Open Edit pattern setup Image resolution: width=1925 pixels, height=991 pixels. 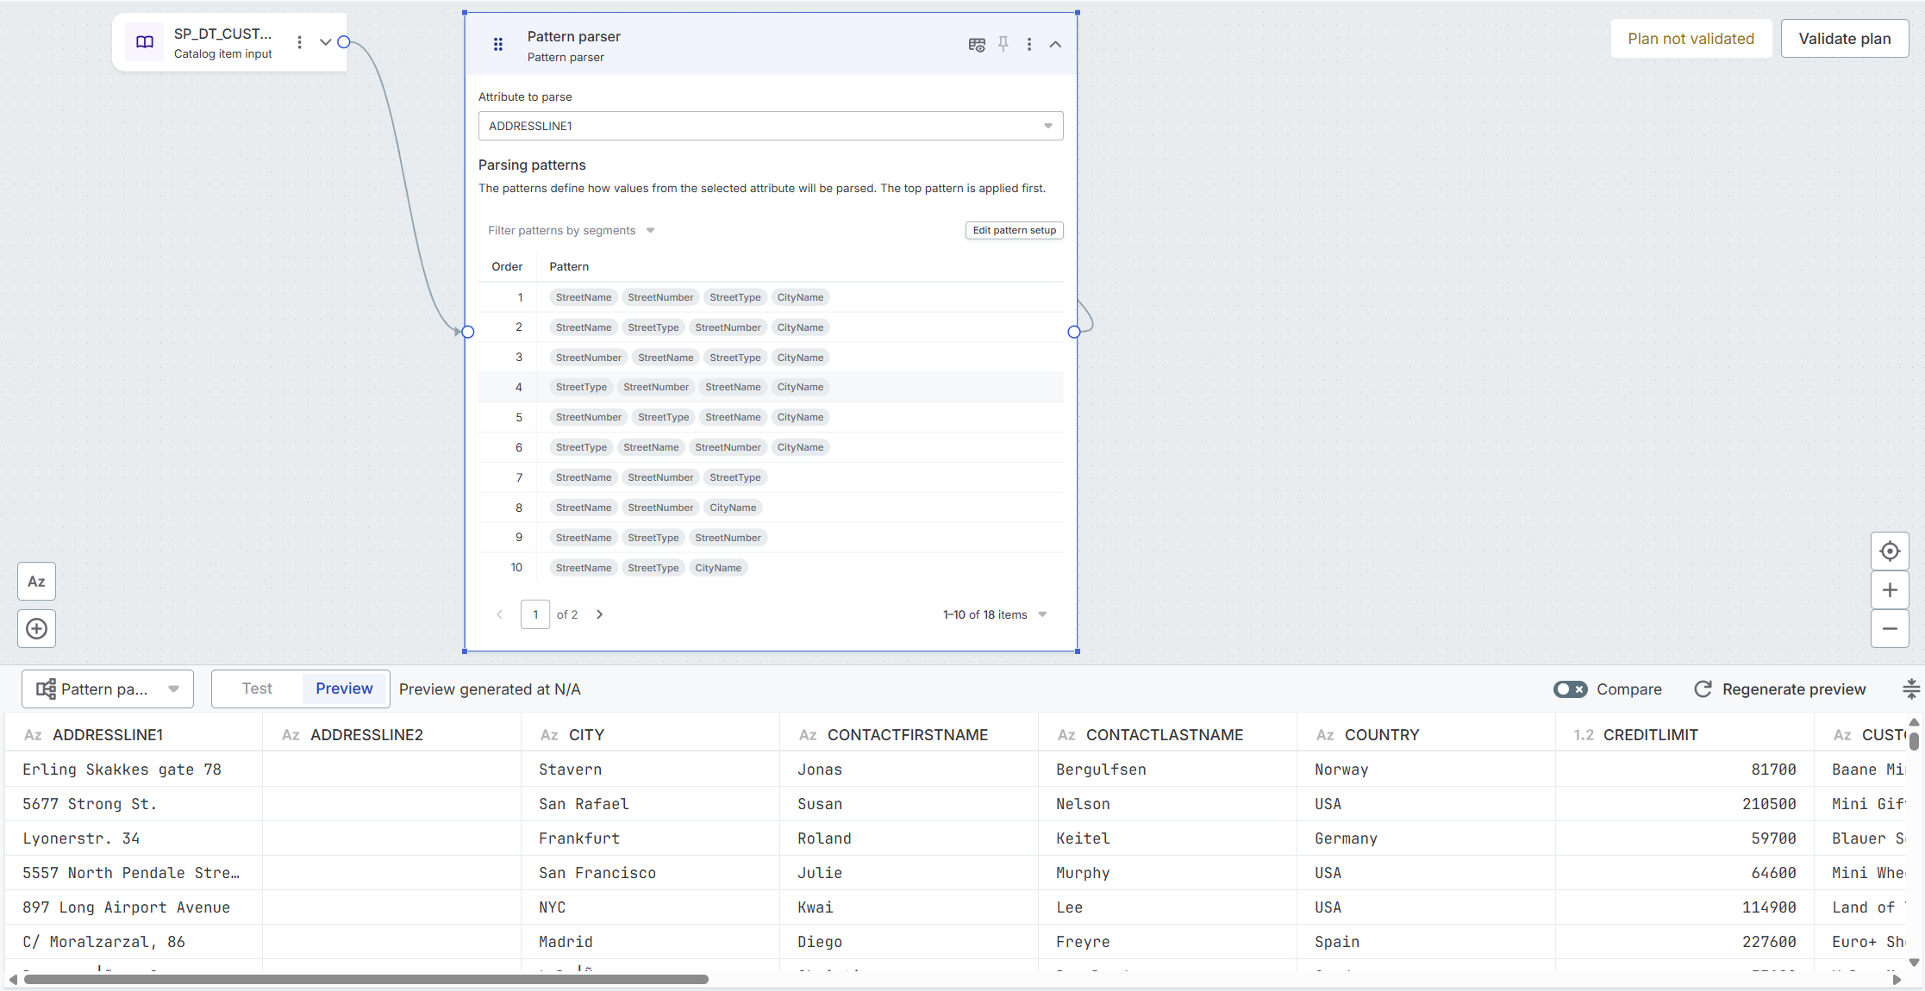(x=1014, y=230)
